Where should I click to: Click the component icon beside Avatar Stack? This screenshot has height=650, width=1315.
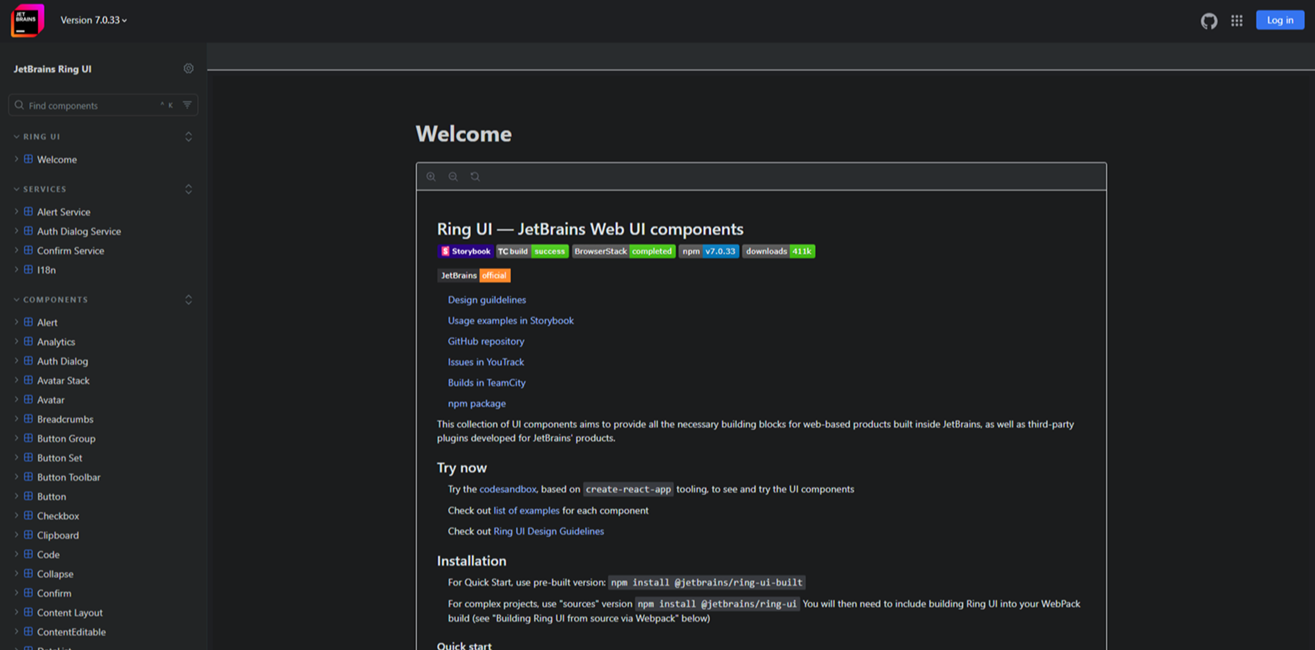(28, 380)
